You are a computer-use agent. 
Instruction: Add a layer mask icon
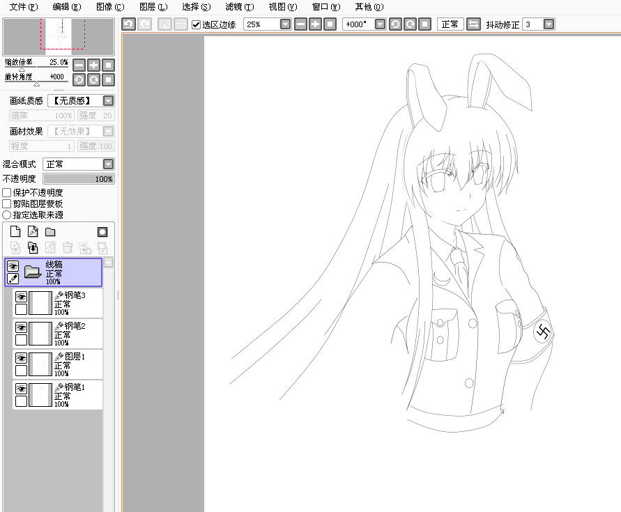pos(102,232)
